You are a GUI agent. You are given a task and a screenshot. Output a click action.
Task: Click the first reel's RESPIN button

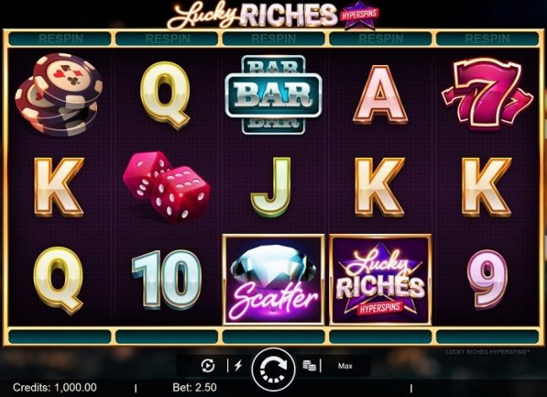(x=59, y=39)
